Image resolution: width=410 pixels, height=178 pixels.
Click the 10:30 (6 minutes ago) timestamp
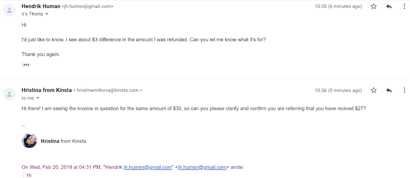338,6
